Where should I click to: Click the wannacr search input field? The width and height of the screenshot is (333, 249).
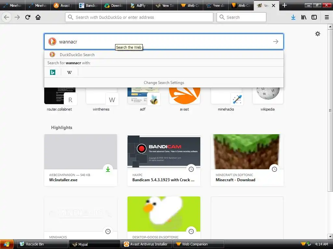tap(164, 41)
